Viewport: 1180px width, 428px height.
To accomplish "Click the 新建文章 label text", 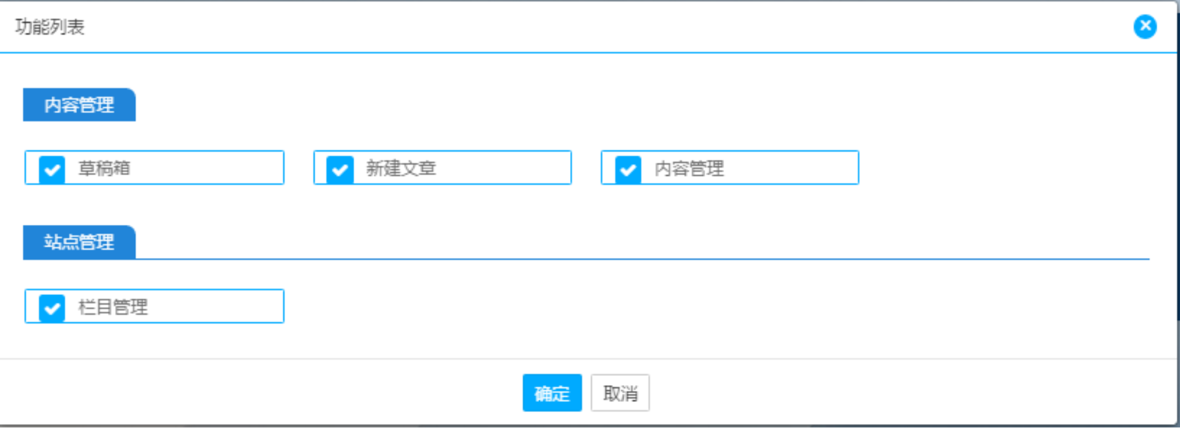I will (401, 168).
